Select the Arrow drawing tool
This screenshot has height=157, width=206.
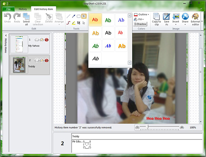pyautogui.click(x=74, y=16)
